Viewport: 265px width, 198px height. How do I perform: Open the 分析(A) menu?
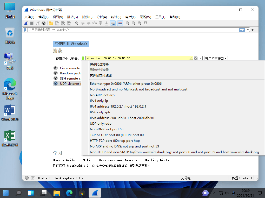102,17
